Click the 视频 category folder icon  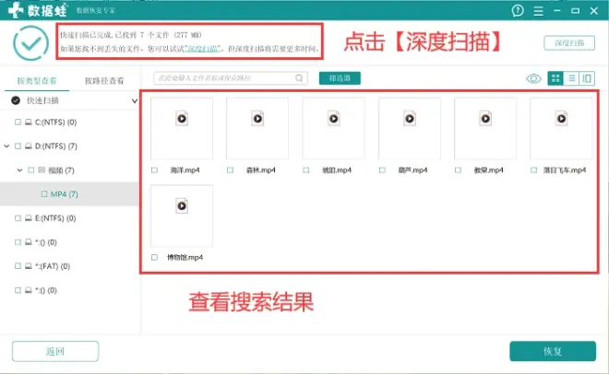pos(42,170)
